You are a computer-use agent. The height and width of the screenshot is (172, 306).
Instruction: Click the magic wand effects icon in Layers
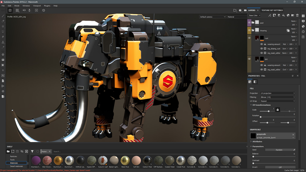[270, 15]
